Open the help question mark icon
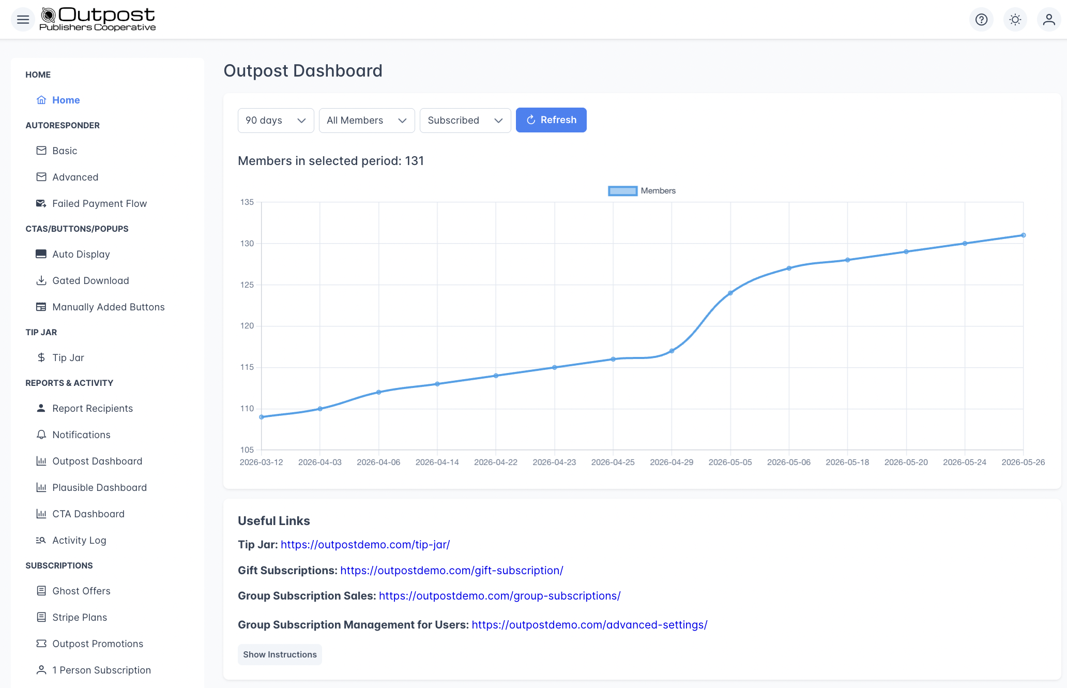Screen dimensions: 1067x688 [x=981, y=20]
